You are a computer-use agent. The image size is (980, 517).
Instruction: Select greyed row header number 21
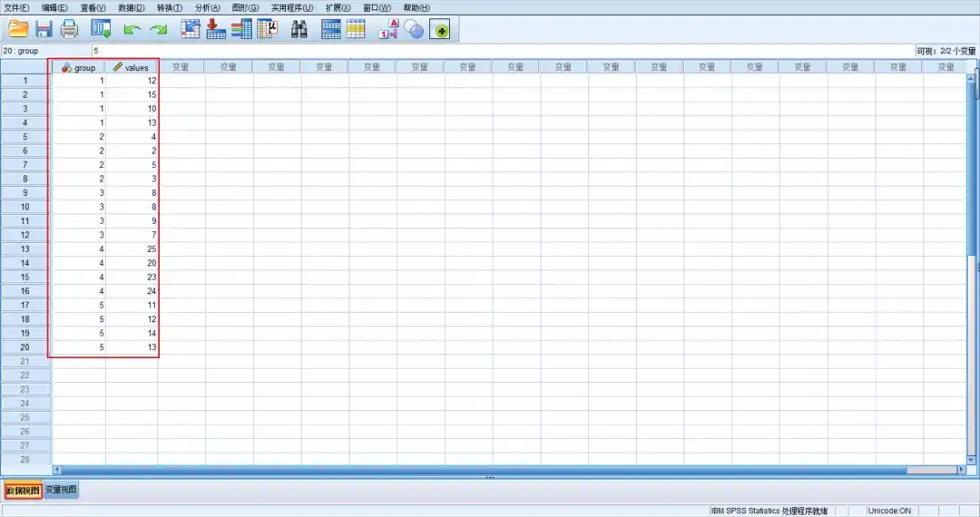25,362
